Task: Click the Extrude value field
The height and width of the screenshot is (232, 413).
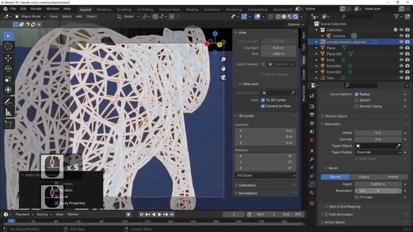Action: [x=378, y=139]
